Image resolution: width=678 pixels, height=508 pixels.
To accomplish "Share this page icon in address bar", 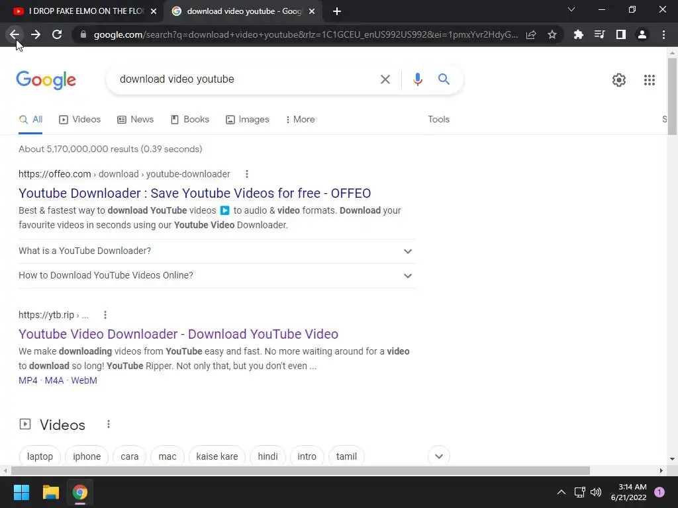I will pyautogui.click(x=531, y=34).
